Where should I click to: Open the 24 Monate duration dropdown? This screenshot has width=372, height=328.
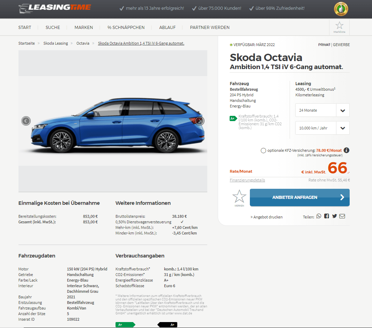pyautogui.click(x=322, y=110)
